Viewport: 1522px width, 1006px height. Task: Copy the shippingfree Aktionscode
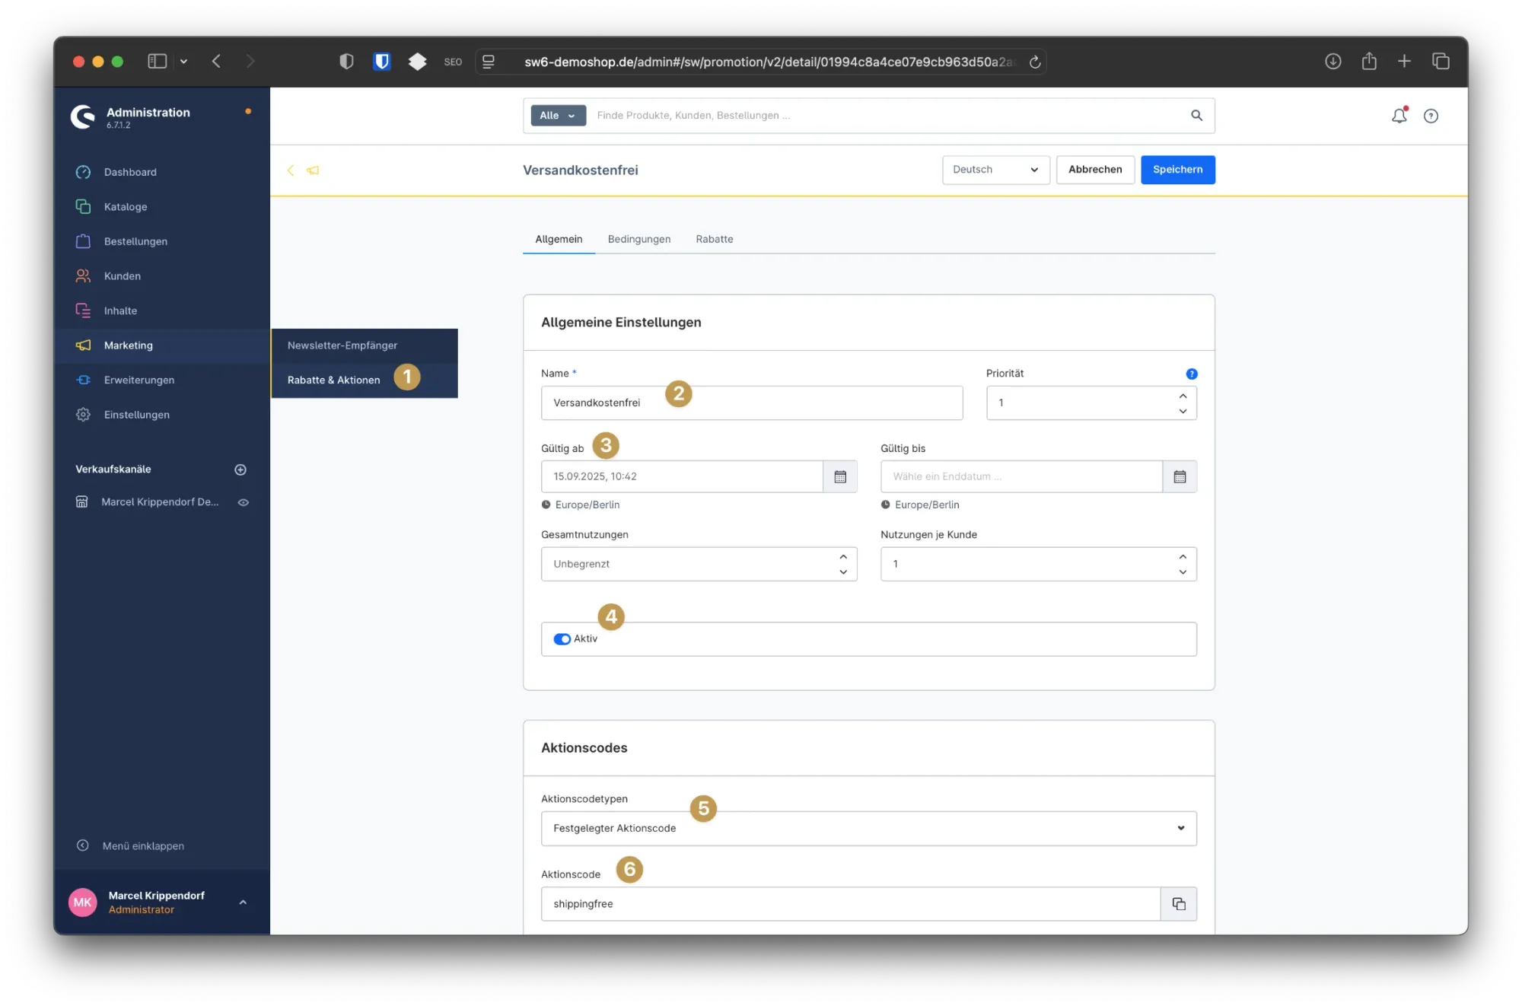[x=1179, y=904]
